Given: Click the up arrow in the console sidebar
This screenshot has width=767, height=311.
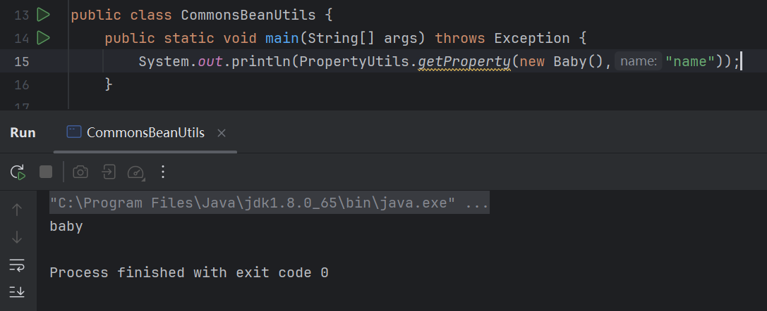Looking at the screenshot, I should pos(18,209).
